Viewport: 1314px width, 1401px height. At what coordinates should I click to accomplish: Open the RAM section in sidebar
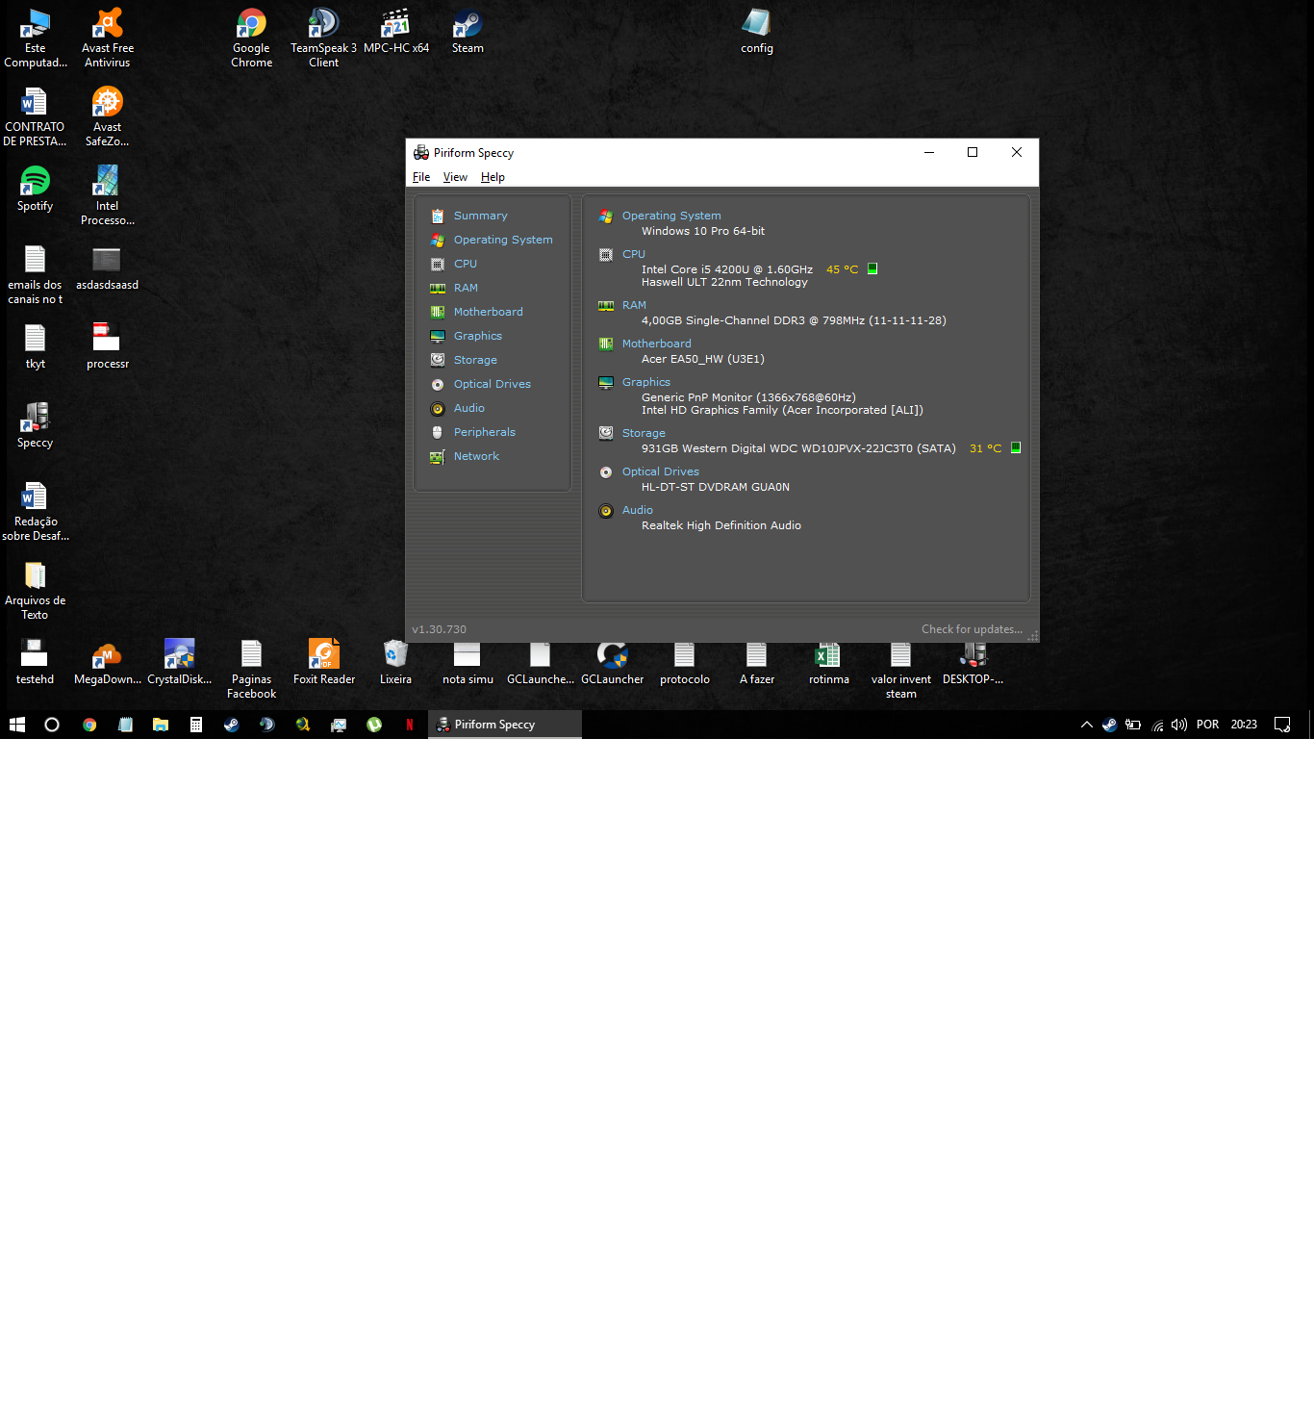[466, 288]
